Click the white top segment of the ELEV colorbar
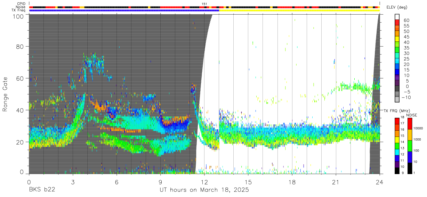This screenshot has height=197, width=427. pos(397,17)
